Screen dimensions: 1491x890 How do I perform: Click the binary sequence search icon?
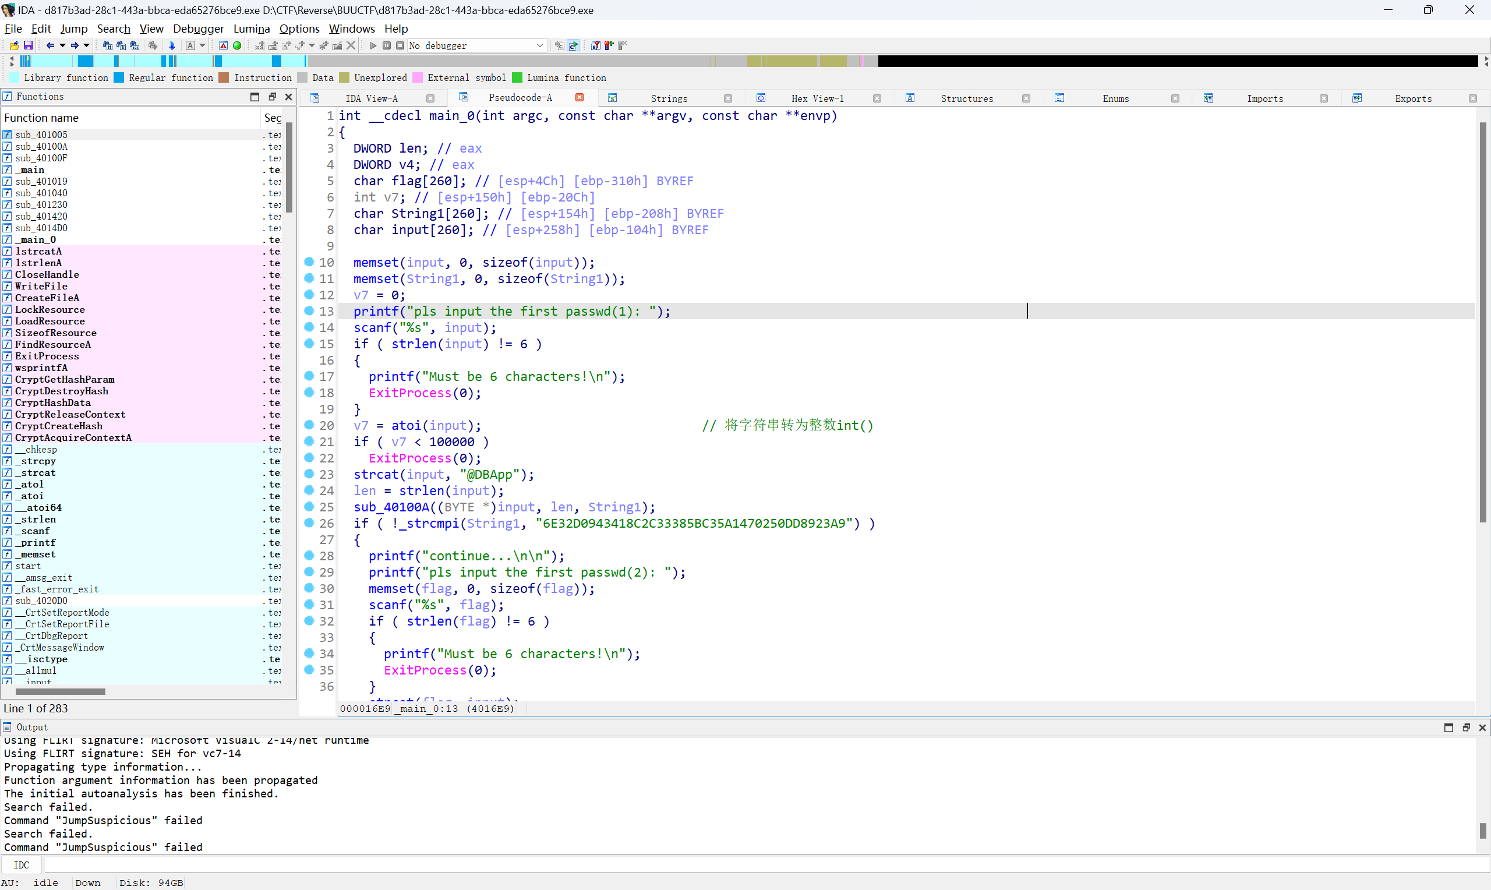click(135, 45)
